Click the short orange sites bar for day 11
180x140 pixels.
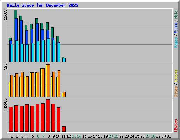pos(64,94)
